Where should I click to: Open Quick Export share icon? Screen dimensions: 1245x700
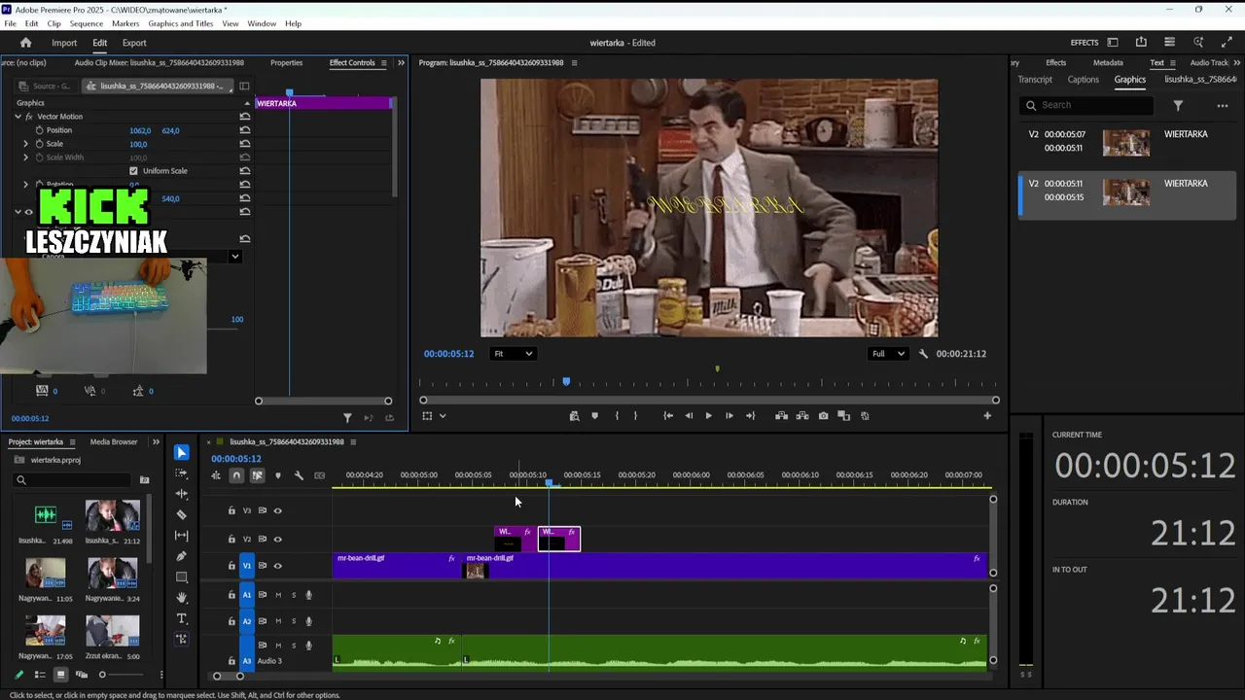[1141, 43]
